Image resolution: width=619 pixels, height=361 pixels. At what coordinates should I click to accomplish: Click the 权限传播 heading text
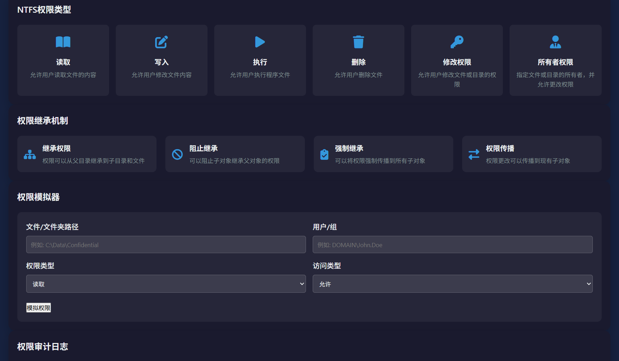pos(500,149)
